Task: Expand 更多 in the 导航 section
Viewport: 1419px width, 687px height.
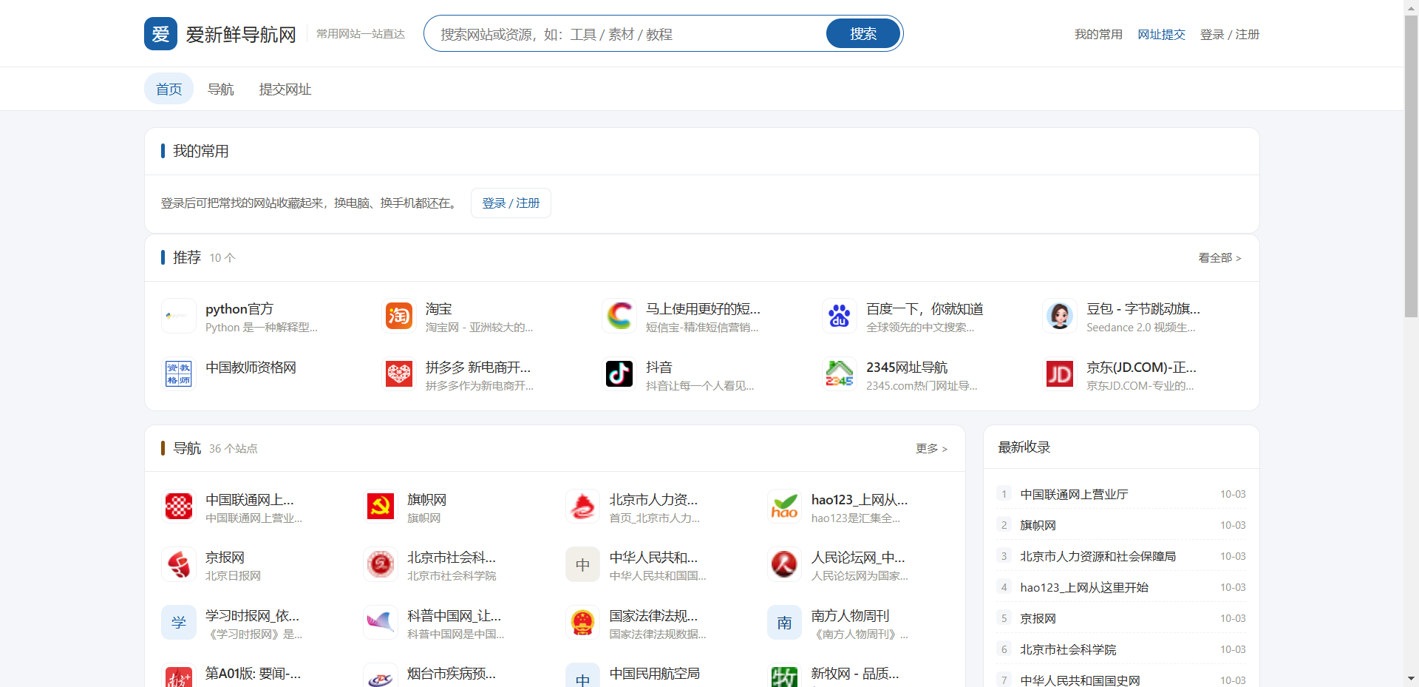Action: 931,448
